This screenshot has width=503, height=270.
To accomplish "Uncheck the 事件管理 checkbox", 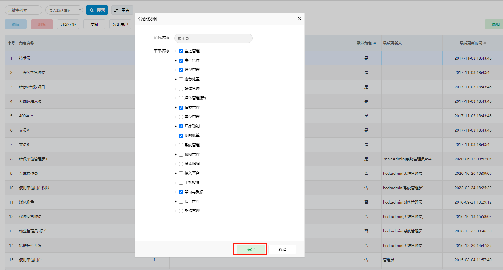I will tap(181, 60).
